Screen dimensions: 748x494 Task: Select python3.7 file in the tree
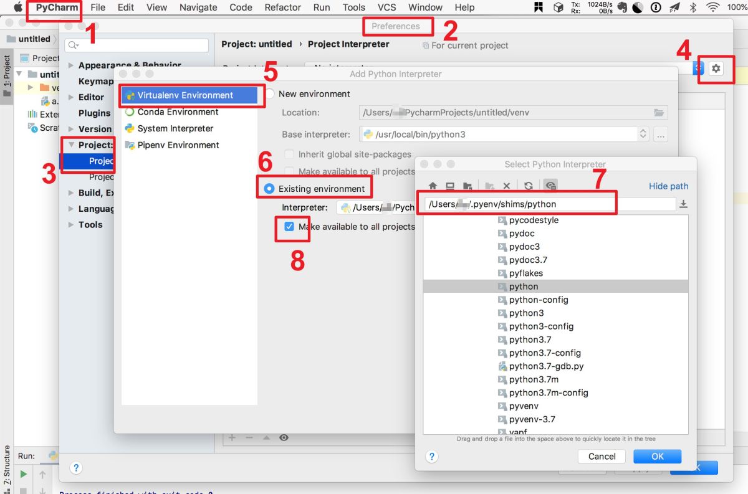coord(530,340)
